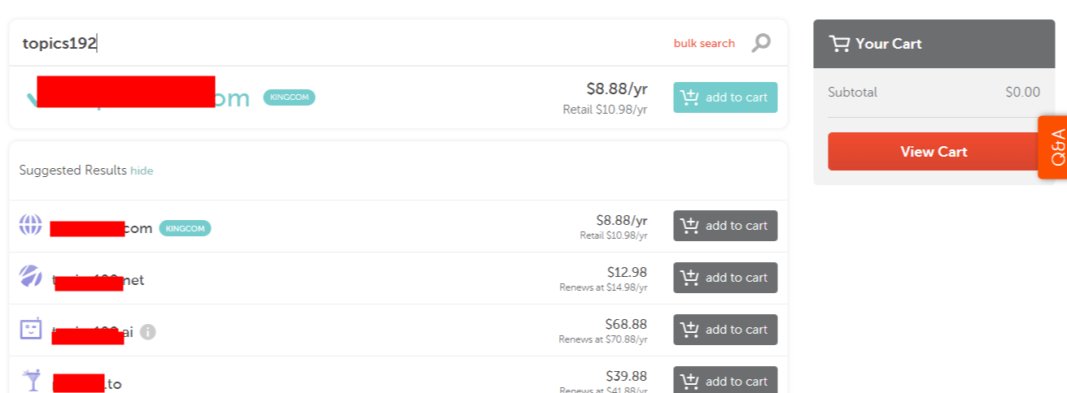Open the orange Q&A side tab
1067x393 pixels.
1053,147
